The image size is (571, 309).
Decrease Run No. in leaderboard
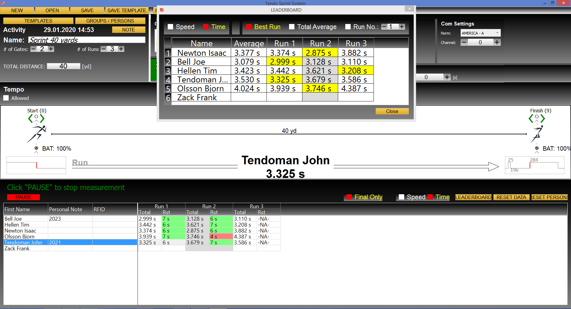[384, 27]
